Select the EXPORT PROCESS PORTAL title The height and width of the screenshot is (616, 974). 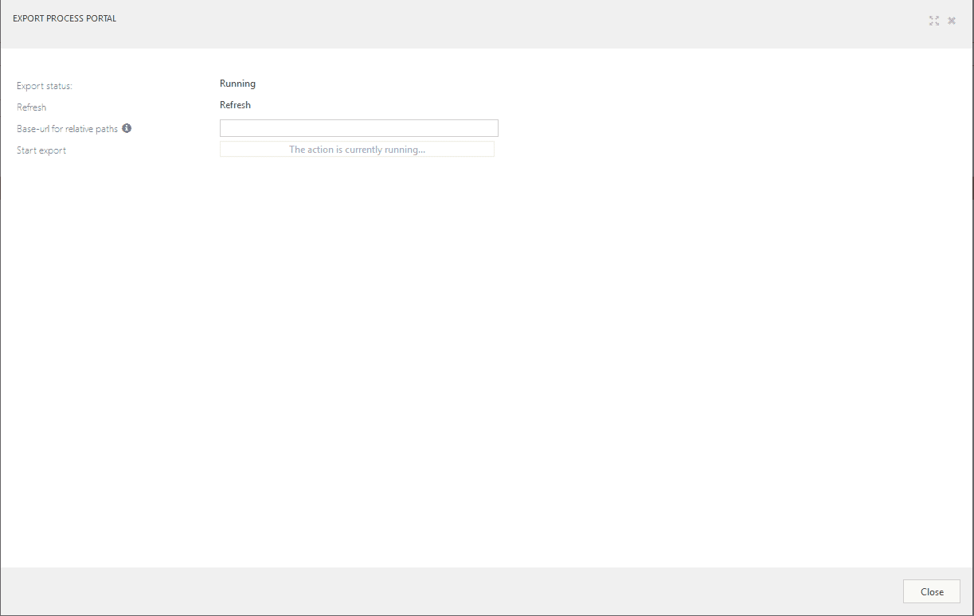[65, 18]
